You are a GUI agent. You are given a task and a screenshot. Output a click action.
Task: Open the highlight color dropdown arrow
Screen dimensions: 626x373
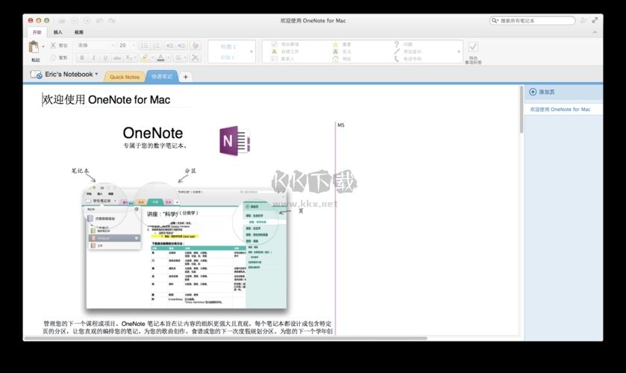tap(152, 58)
